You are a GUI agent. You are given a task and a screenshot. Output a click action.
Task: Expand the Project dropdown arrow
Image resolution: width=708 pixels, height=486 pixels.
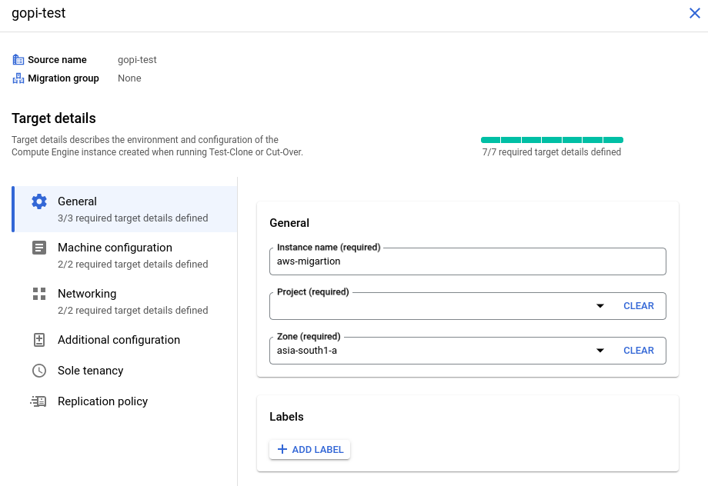click(x=600, y=306)
